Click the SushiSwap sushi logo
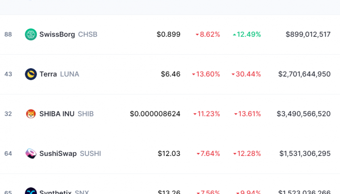Viewport: 340px width, 194px height. [x=31, y=154]
